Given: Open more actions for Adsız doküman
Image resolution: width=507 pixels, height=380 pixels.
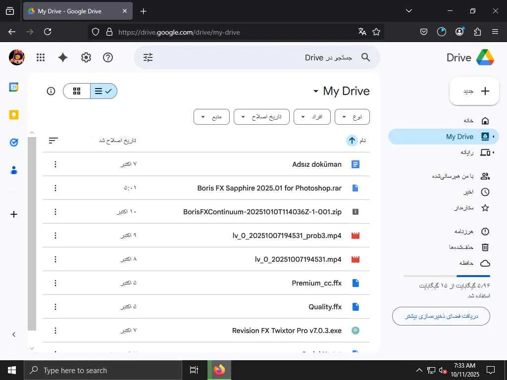Looking at the screenshot, I should [x=55, y=164].
